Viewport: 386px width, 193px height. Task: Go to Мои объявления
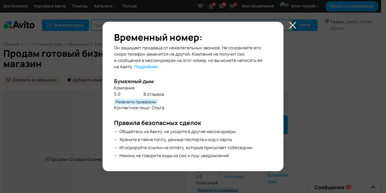coord(258,6)
